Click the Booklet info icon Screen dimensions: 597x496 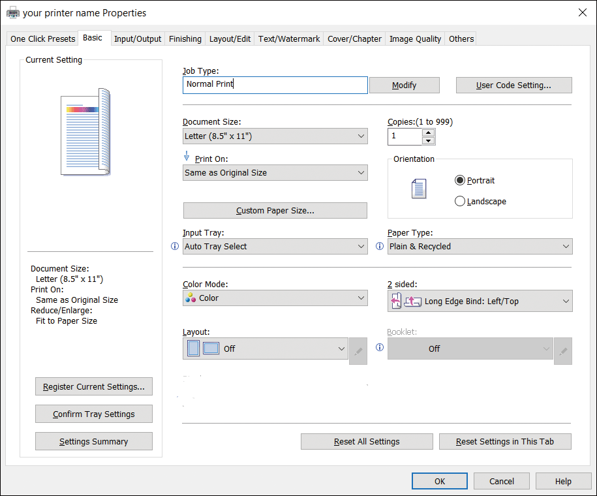380,349
